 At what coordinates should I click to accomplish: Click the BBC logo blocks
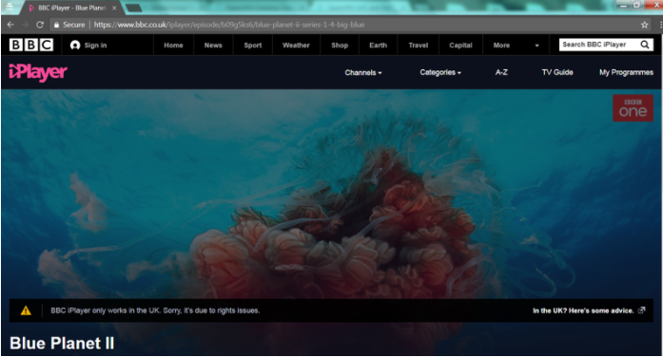click(31, 45)
